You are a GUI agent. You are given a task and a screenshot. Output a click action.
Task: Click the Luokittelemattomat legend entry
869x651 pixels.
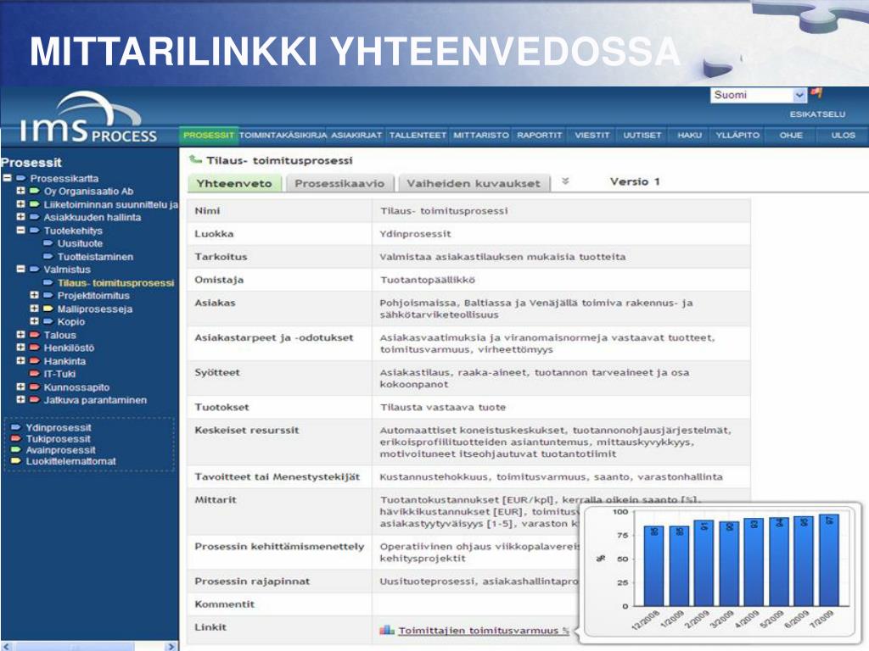[x=71, y=461]
